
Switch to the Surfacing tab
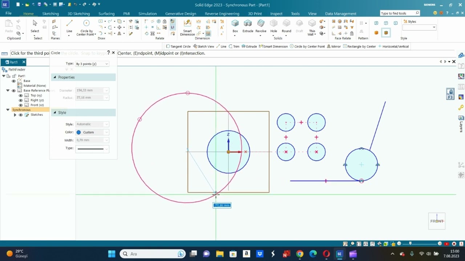click(x=106, y=13)
